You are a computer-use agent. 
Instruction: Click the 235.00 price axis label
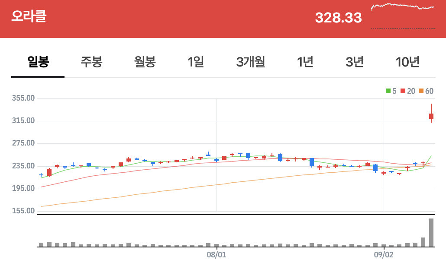pyautogui.click(x=23, y=166)
